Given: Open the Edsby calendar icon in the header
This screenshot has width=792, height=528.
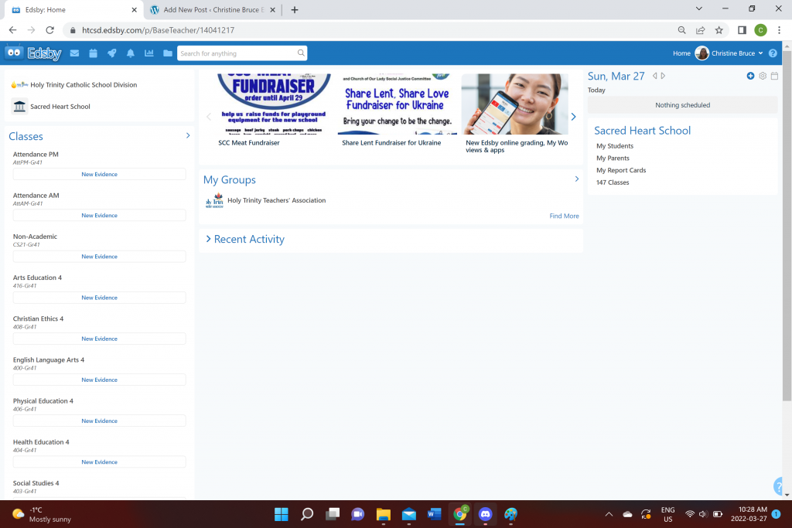Looking at the screenshot, I should pyautogui.click(x=93, y=53).
